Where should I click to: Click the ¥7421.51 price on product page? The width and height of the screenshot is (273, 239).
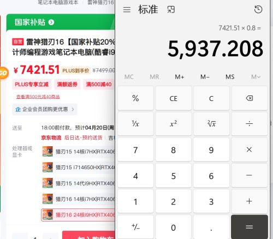pyautogui.click(x=37, y=70)
